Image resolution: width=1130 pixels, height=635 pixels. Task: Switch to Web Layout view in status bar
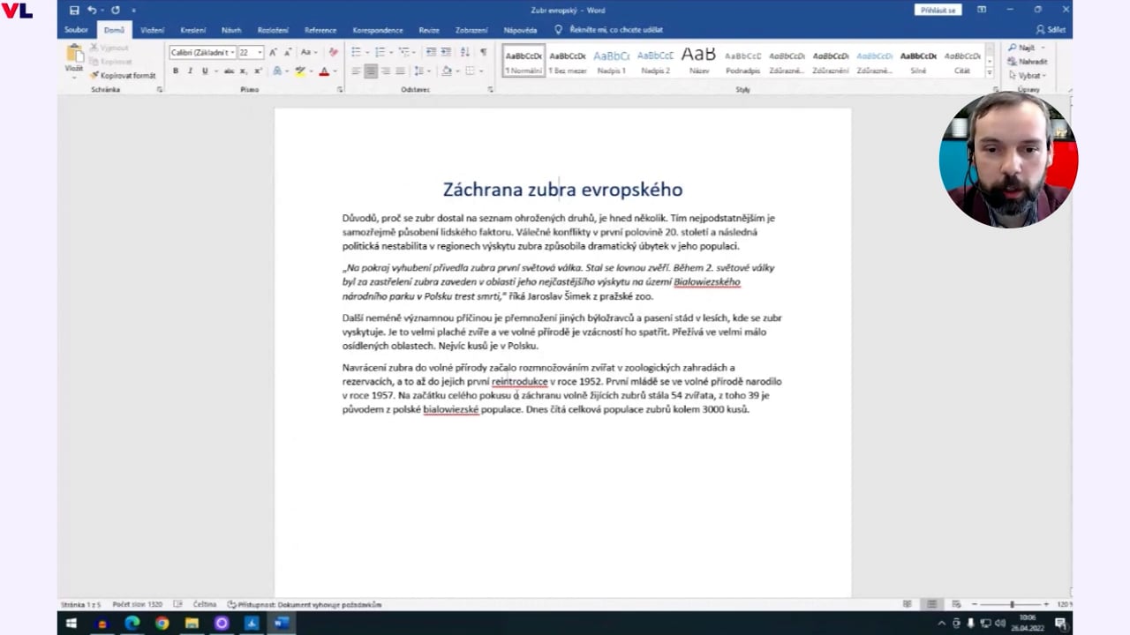tap(956, 604)
